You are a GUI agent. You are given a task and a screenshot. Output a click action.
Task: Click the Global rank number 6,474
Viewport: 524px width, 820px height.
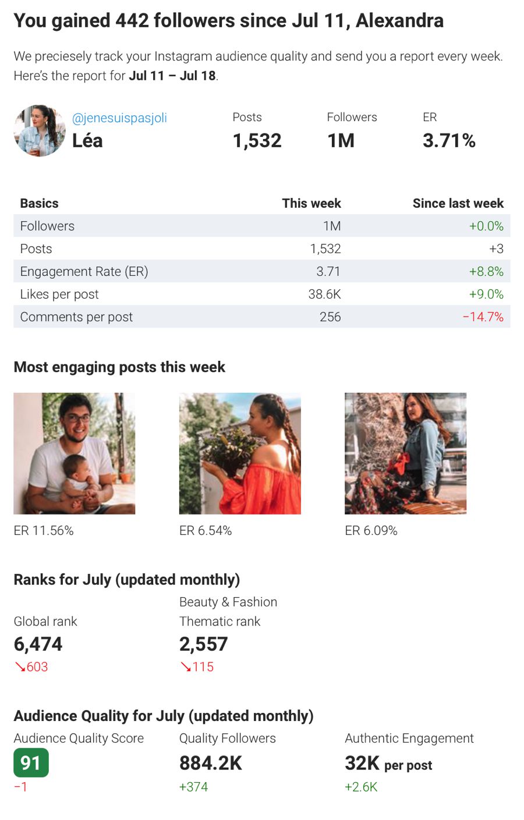click(38, 644)
